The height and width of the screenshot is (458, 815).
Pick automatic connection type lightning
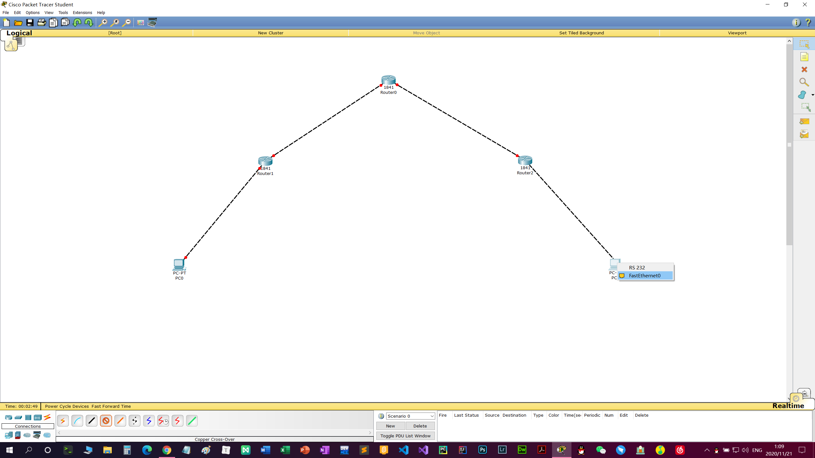click(63, 421)
